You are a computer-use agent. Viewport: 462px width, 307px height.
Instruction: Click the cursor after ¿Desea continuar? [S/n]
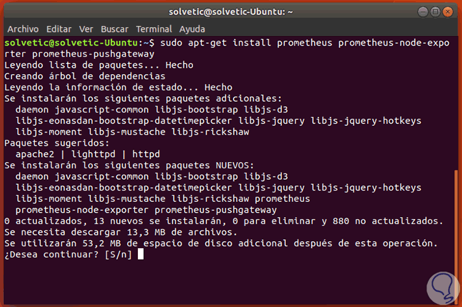pyautogui.click(x=141, y=254)
